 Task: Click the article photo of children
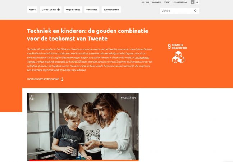[83, 127]
